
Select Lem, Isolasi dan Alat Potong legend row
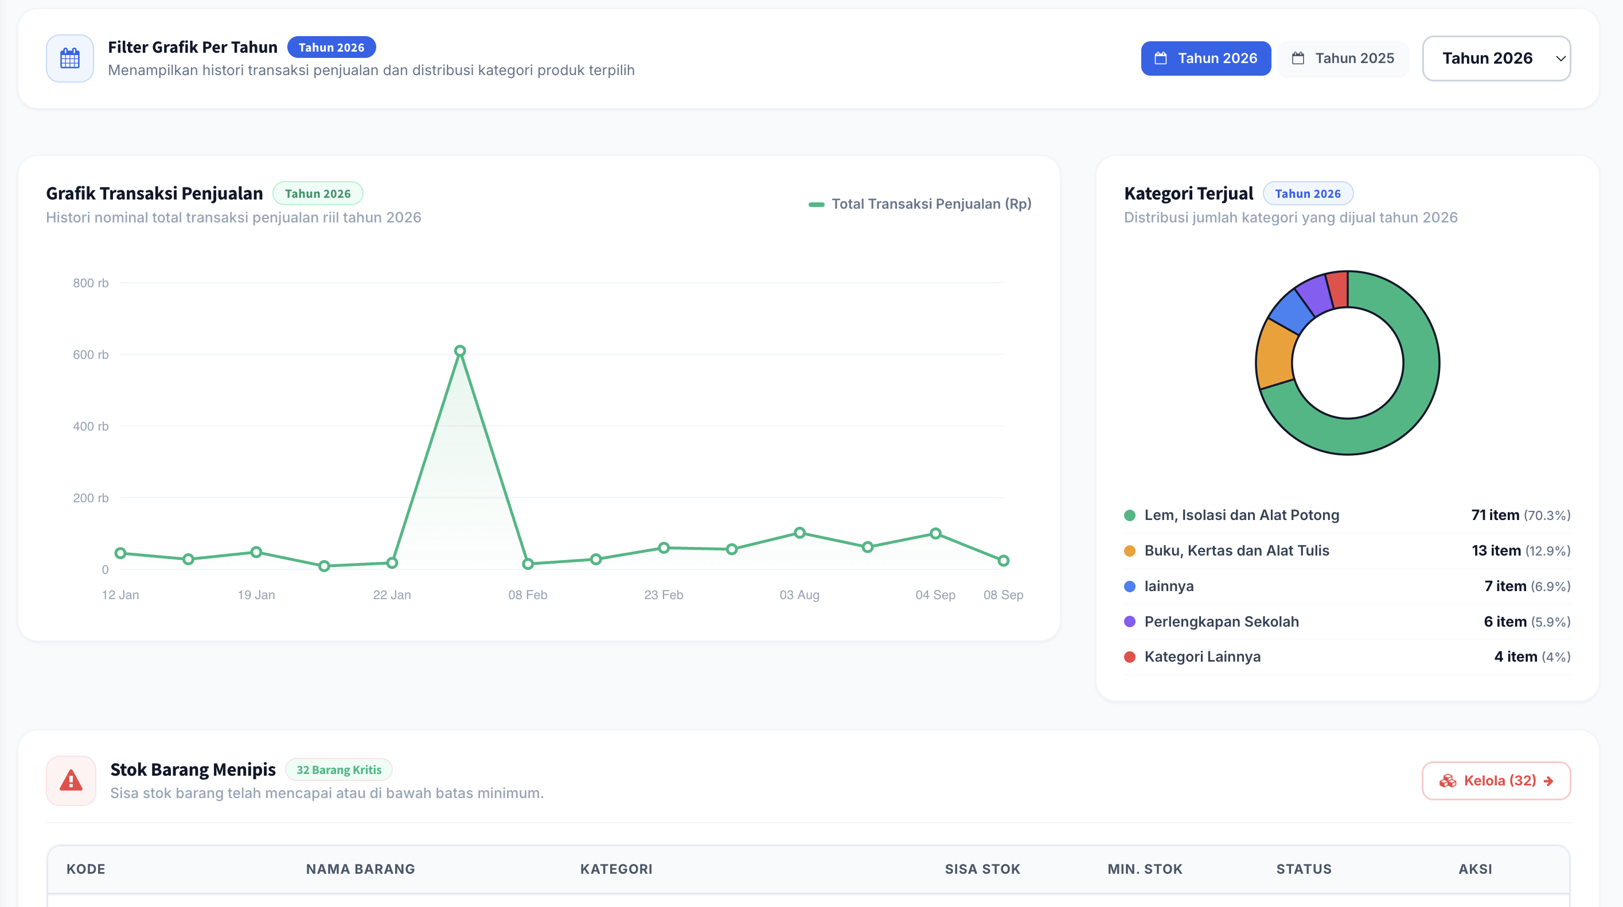[1347, 515]
